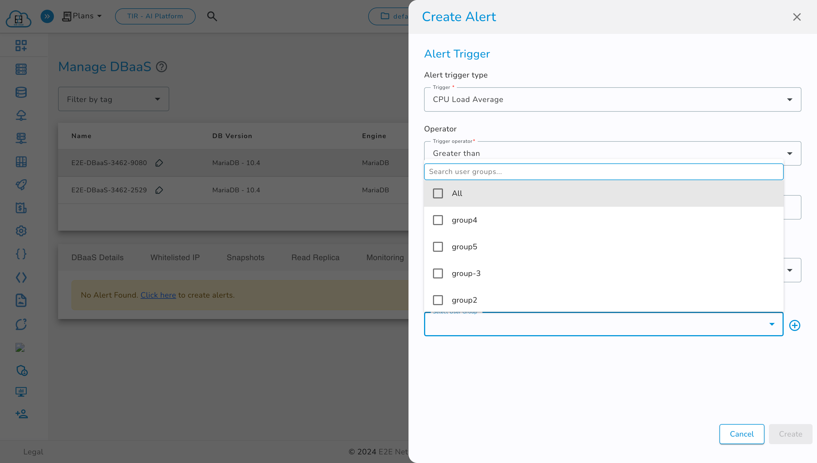Image resolution: width=817 pixels, height=463 pixels.
Task: Click the DBaaS management icon in sidebar
Action: [21, 92]
